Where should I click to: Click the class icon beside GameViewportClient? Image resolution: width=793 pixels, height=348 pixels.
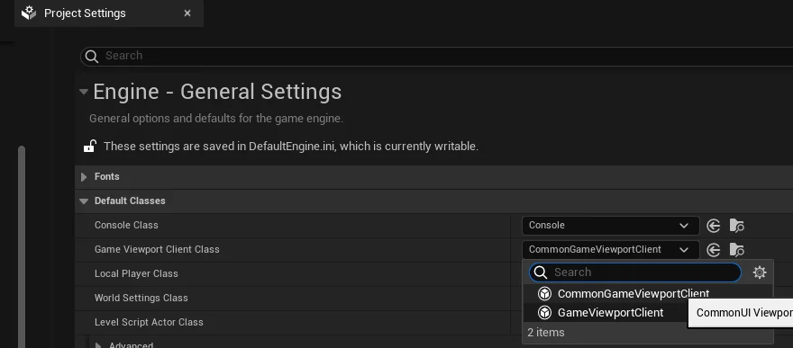point(544,313)
